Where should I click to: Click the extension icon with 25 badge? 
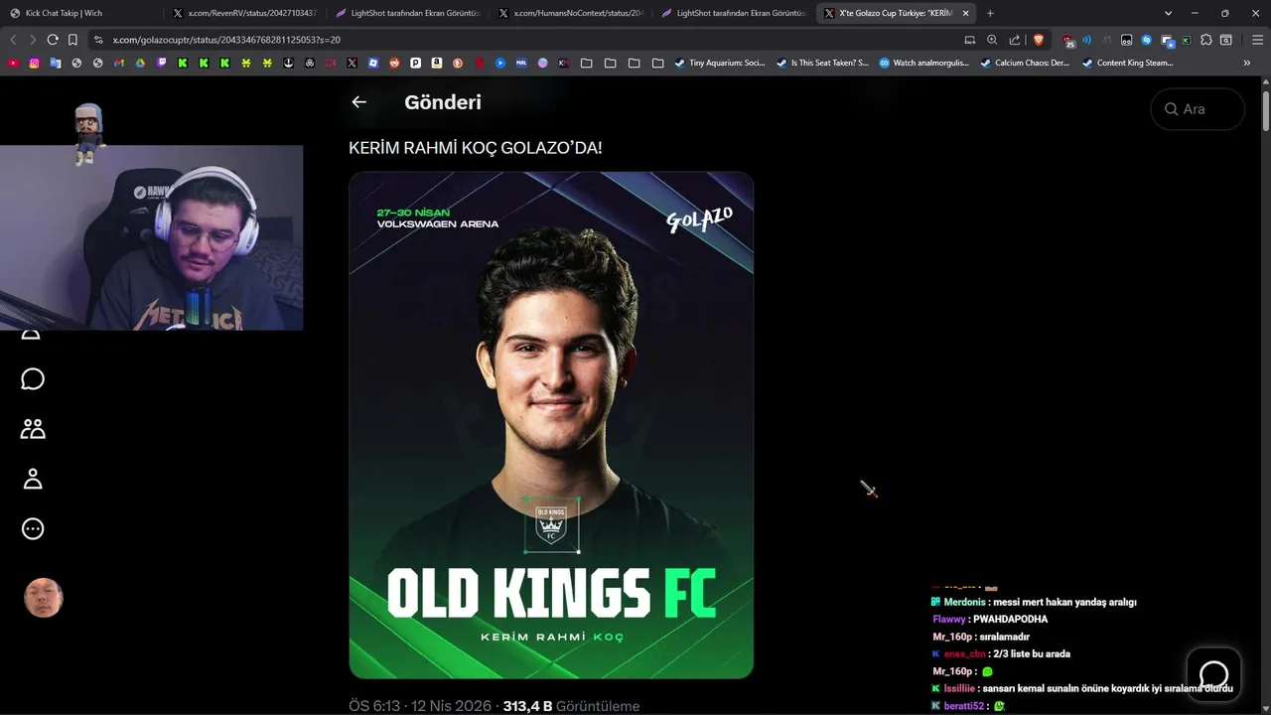[x=1067, y=41]
